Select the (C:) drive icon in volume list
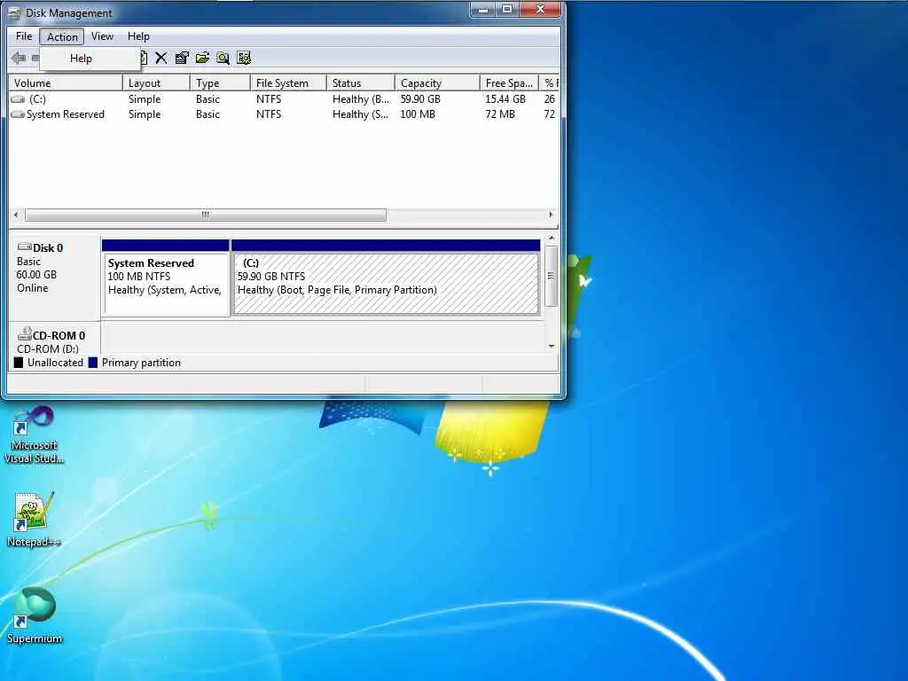This screenshot has width=908, height=681. tap(18, 99)
